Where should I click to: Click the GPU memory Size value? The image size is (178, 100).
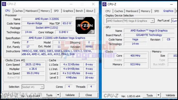tap(173, 56)
